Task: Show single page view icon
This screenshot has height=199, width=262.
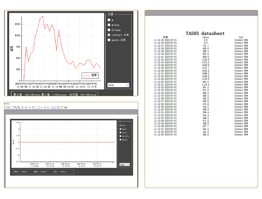Action: click(x=52, y=107)
